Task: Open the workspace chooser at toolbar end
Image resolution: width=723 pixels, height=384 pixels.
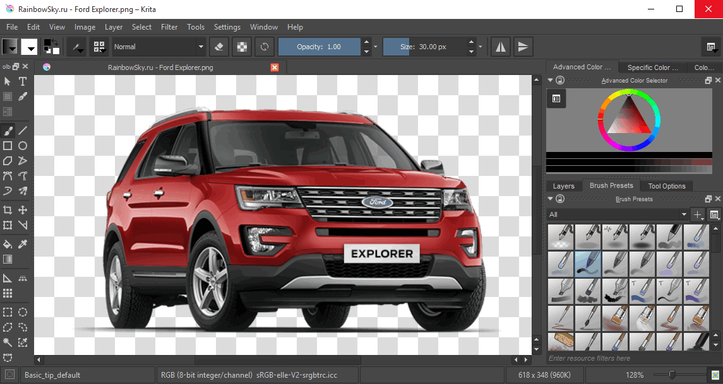Action: [x=710, y=47]
